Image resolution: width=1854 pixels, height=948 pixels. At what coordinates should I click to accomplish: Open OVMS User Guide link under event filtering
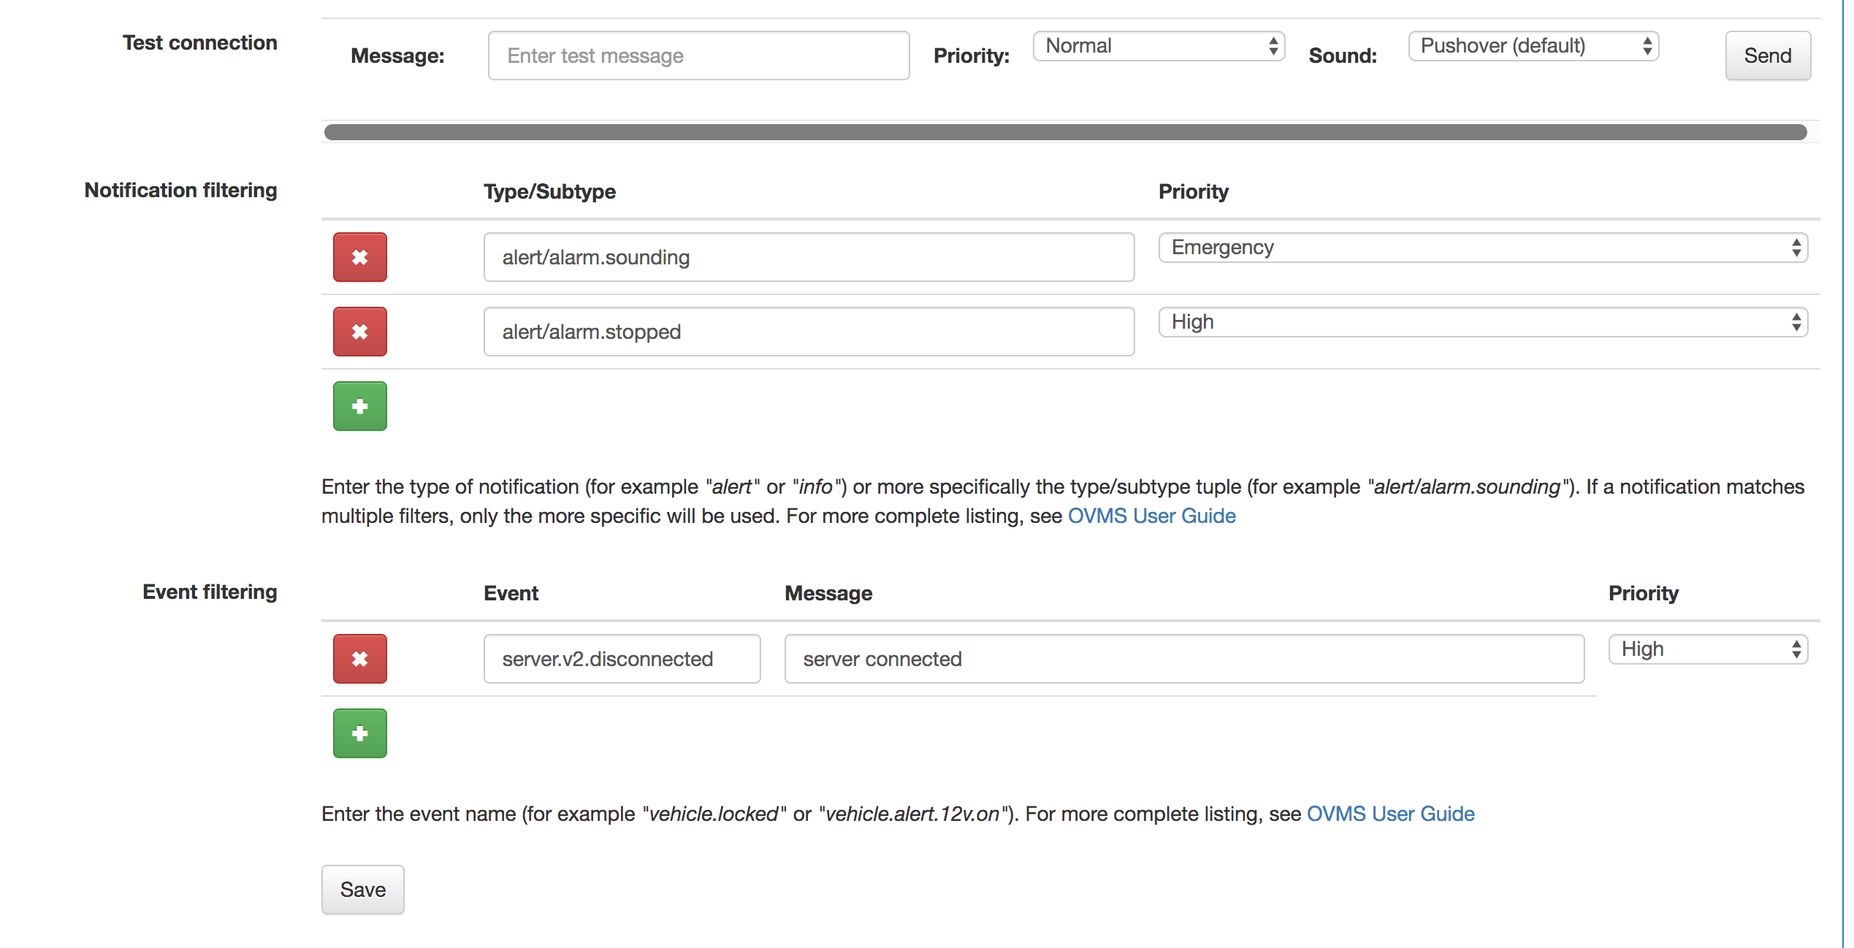[x=1390, y=814]
